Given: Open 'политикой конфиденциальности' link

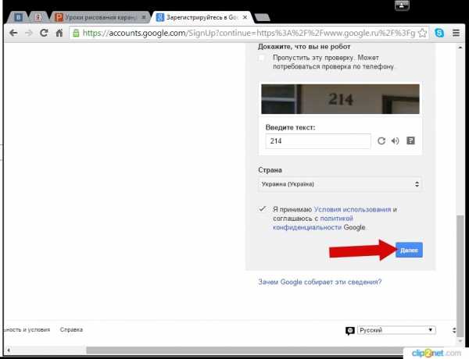Looking at the screenshot, I should coord(313,222).
